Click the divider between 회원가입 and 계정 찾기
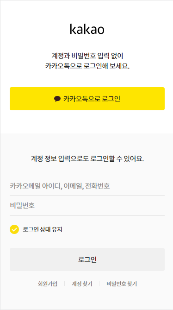Screen dimensions: 173x310 click(x=64, y=284)
